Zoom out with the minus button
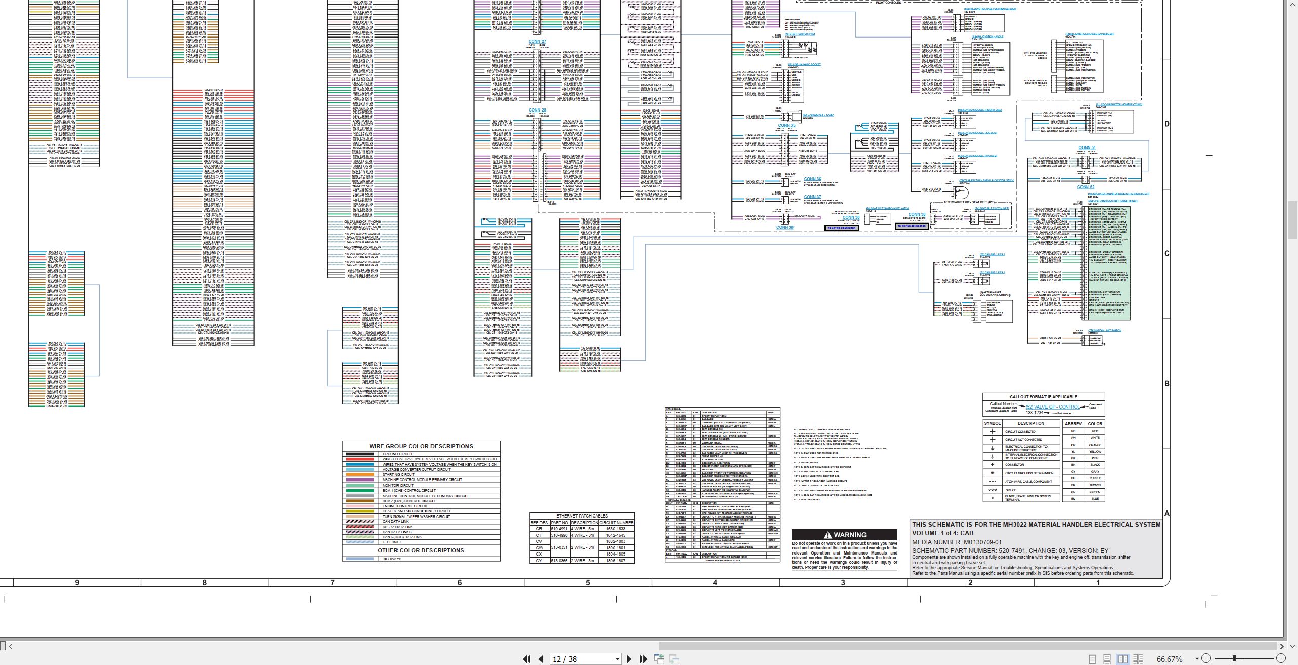1298x665 pixels. pos(1206,659)
